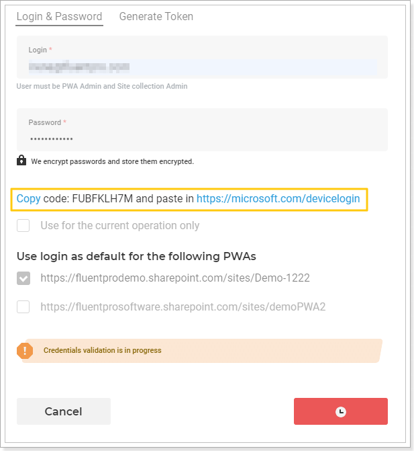The width and height of the screenshot is (414, 451).
Task: Click the demoPWA2 sharepoint URL label
Action: (183, 307)
